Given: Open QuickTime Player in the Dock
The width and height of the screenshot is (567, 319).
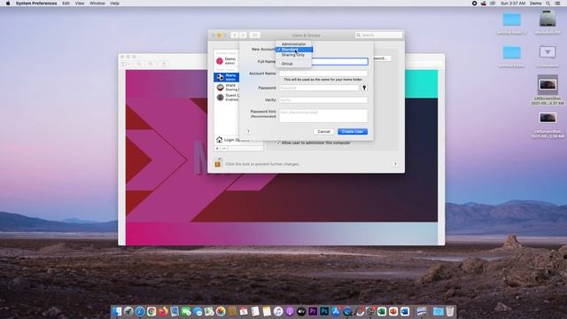Looking at the screenshot, I should [x=347, y=311].
